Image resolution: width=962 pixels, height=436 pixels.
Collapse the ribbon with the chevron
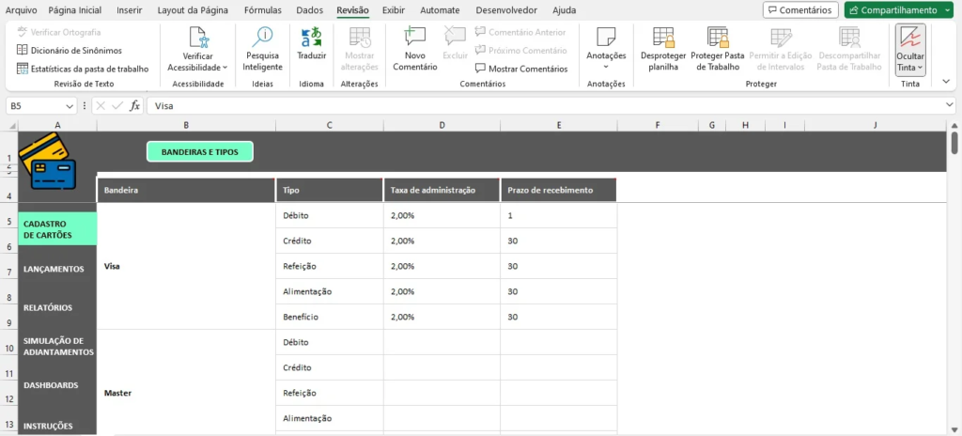point(946,83)
